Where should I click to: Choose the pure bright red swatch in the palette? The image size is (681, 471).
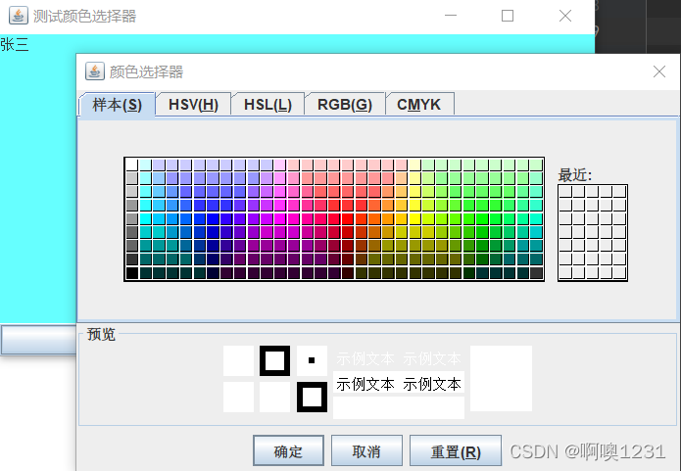click(x=348, y=218)
